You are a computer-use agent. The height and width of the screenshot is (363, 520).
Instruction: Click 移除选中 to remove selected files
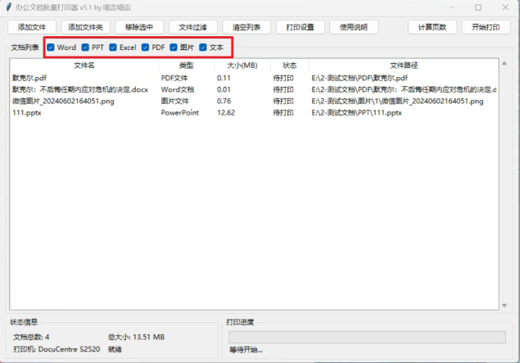pos(139,27)
